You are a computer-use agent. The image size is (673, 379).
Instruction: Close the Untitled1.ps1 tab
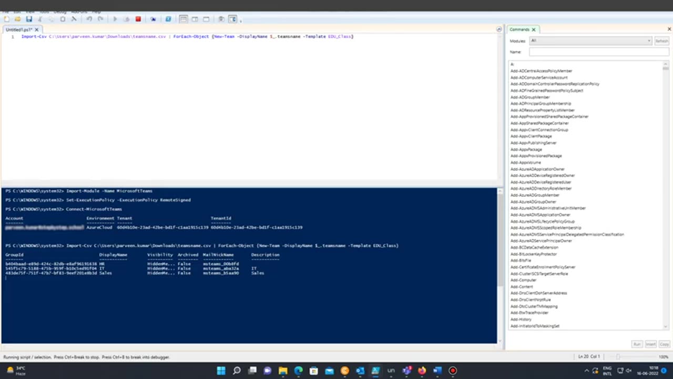(37, 29)
